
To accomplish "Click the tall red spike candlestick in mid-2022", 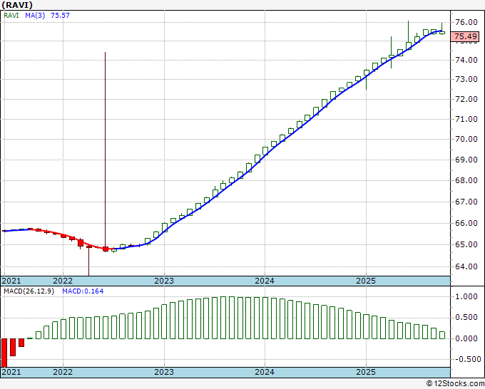I will point(105,152).
